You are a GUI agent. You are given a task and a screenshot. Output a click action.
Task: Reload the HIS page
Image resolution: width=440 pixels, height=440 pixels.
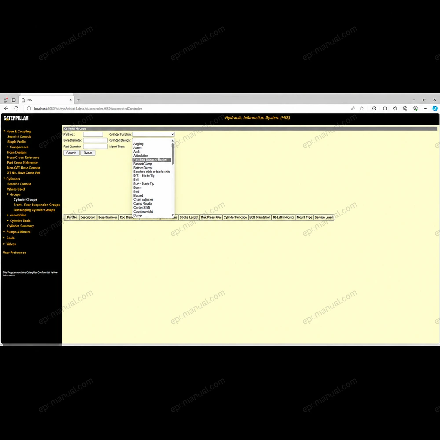(x=17, y=109)
